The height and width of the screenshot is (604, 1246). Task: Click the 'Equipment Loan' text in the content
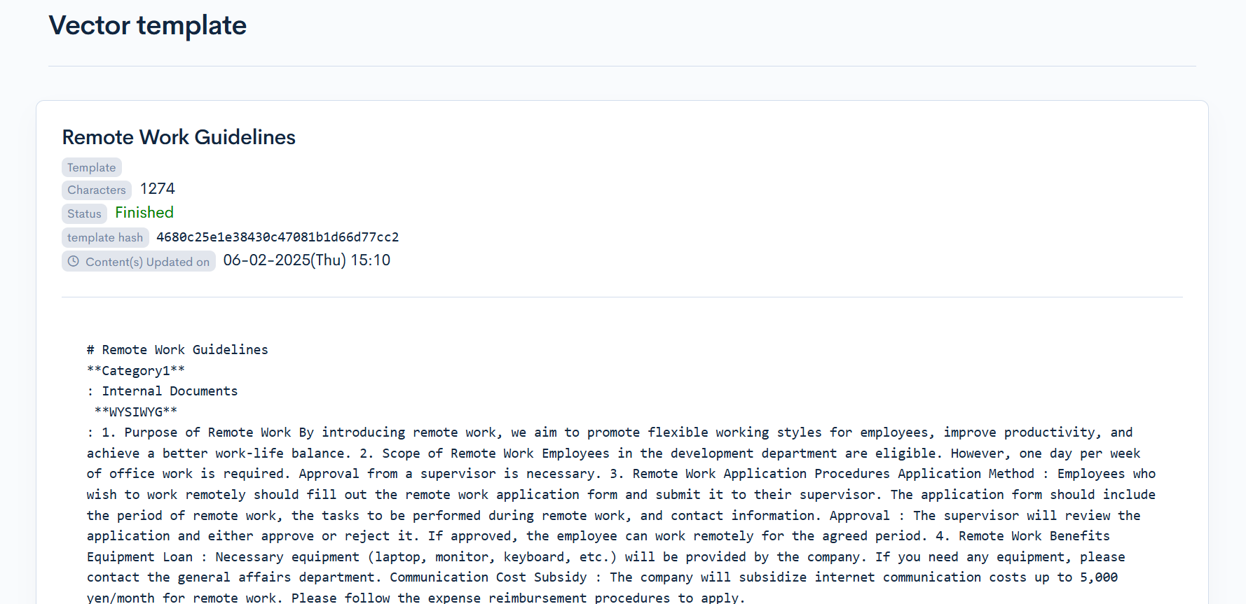click(139, 556)
